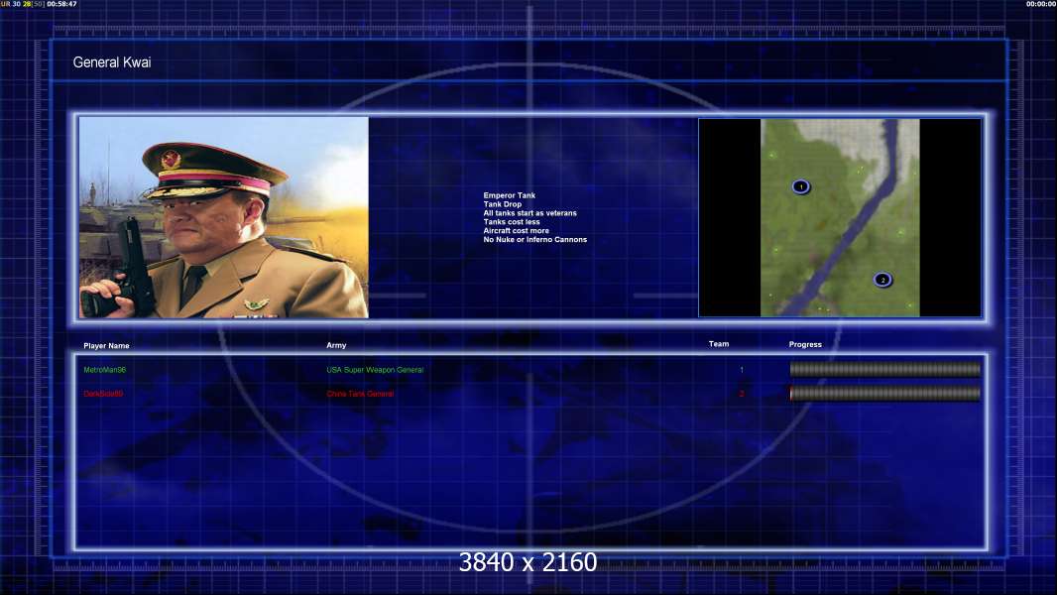Screen dimensions: 1057x595
Task: Click the 'Tank Drop' line
Action: pos(502,204)
